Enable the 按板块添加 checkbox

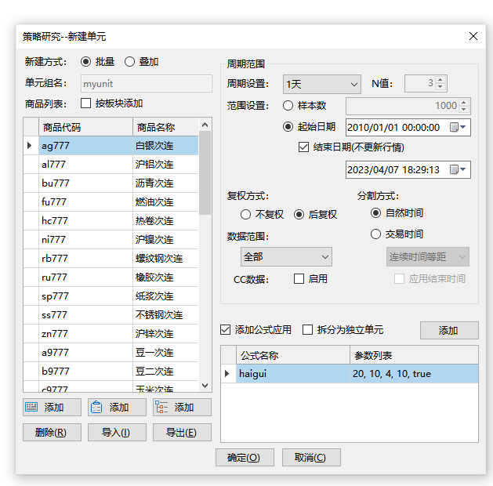click(86, 103)
